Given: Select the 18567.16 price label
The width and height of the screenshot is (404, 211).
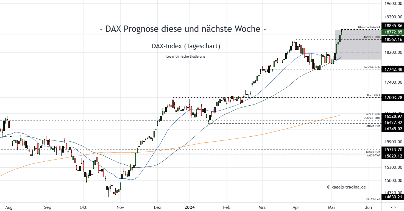Looking at the screenshot, I should pos(393,40).
